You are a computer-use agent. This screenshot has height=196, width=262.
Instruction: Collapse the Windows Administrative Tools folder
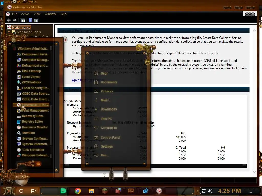[33, 49]
